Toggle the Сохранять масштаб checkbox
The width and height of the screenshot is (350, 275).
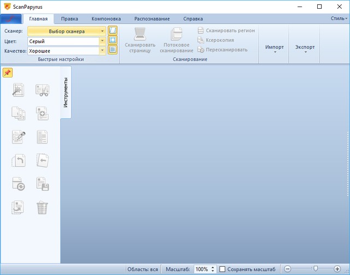(222, 269)
